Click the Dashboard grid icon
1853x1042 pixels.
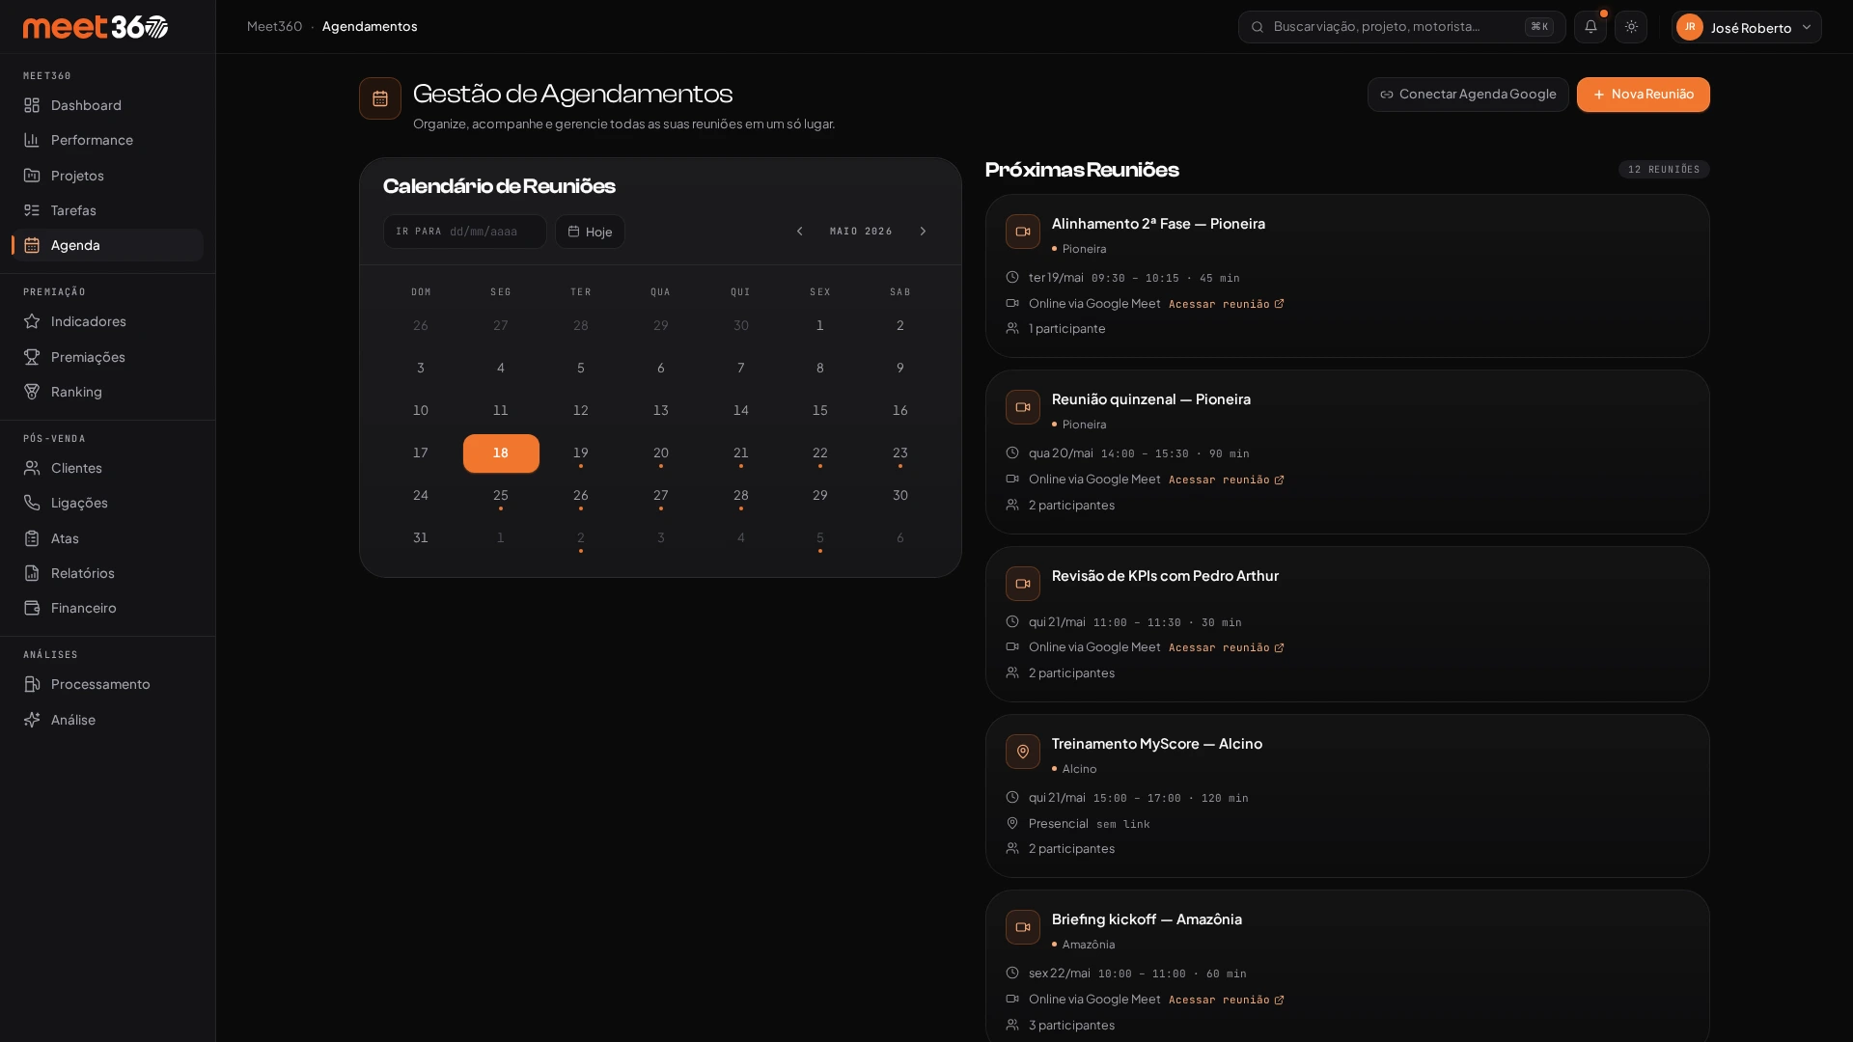pyautogui.click(x=32, y=105)
